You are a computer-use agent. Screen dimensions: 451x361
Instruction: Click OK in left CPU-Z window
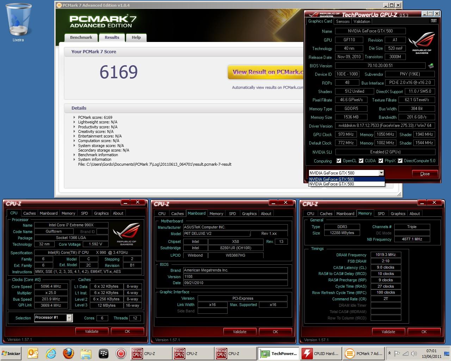[127, 331]
